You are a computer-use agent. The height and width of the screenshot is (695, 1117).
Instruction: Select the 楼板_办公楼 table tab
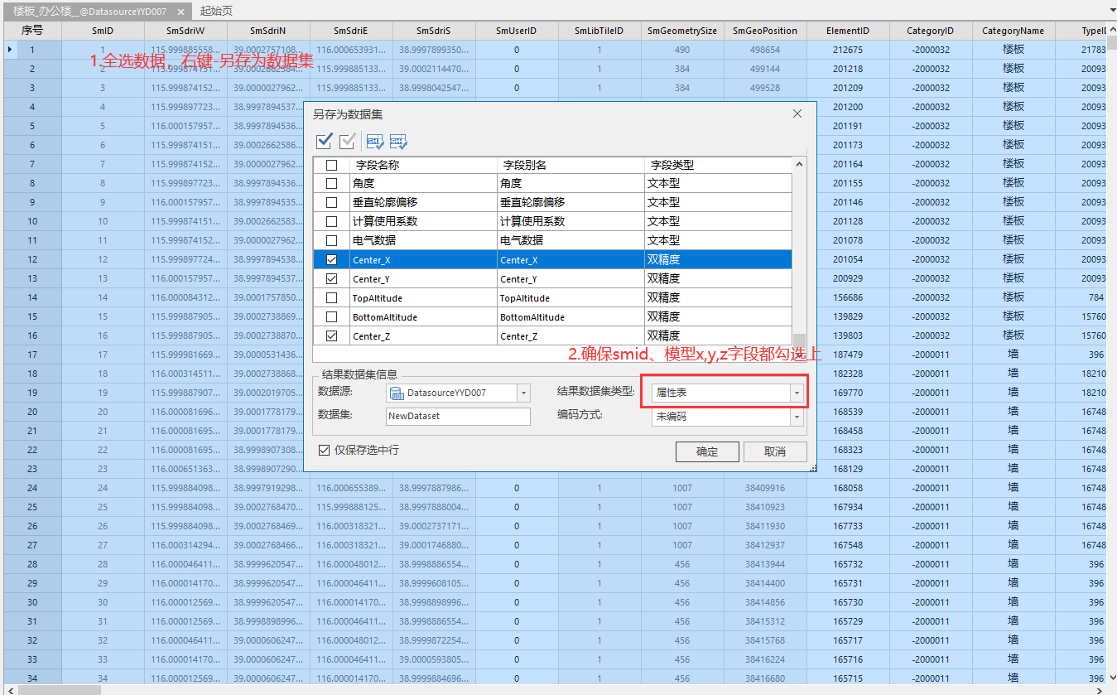pos(91,12)
